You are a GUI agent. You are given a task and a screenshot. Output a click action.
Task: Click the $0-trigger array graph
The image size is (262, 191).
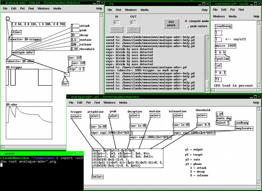click(29, 86)
